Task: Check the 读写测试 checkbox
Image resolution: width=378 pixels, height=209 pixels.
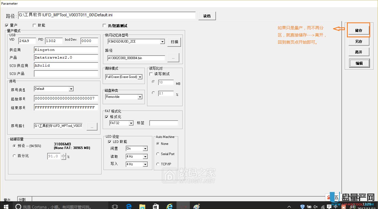Action: coord(151,73)
